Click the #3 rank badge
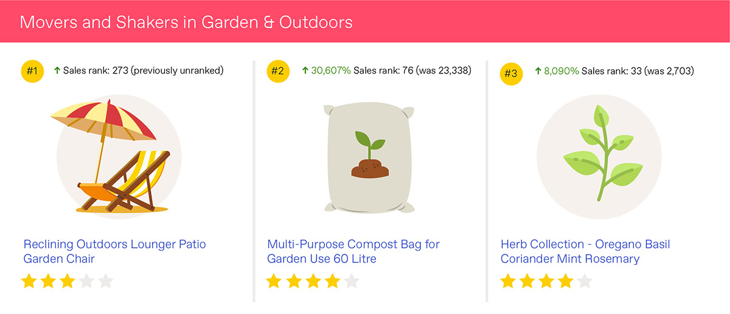 pyautogui.click(x=511, y=74)
